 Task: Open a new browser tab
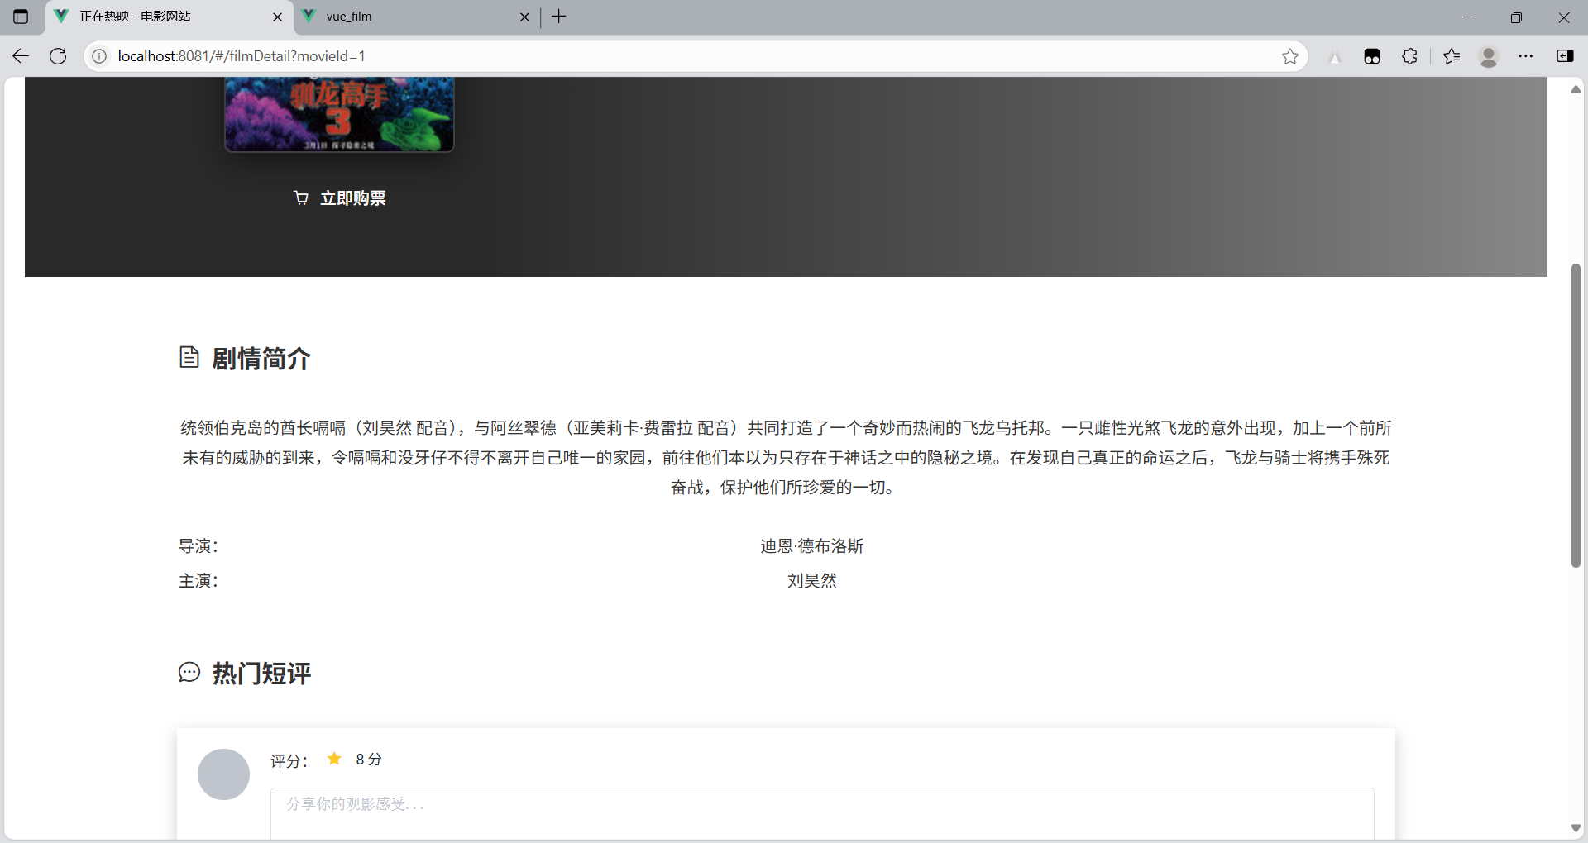click(559, 17)
